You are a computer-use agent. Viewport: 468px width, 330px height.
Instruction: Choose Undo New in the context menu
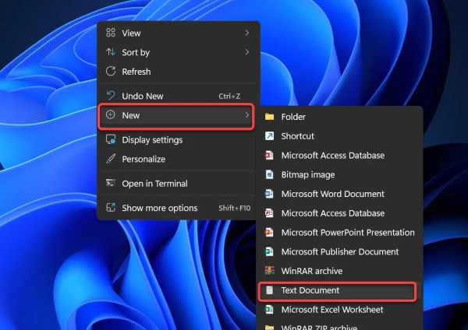pyautogui.click(x=142, y=96)
